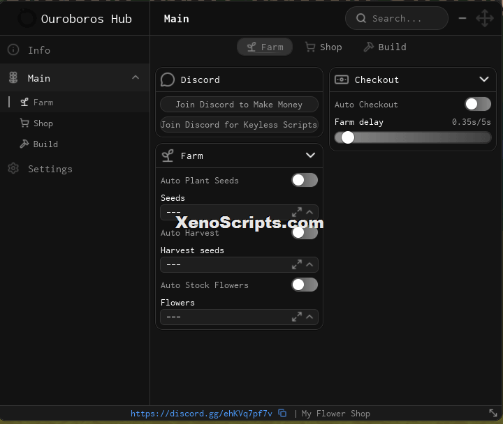This screenshot has width=503, height=445.
Task: Click the Seeds selection field
Action: coord(239,212)
